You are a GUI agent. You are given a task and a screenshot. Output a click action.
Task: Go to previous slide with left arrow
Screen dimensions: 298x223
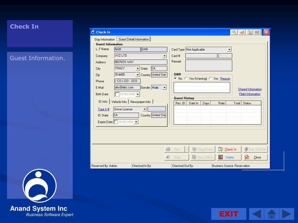tap(256, 214)
